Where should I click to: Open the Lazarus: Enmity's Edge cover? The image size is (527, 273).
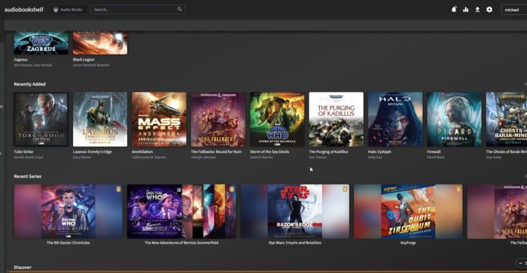tap(100, 119)
